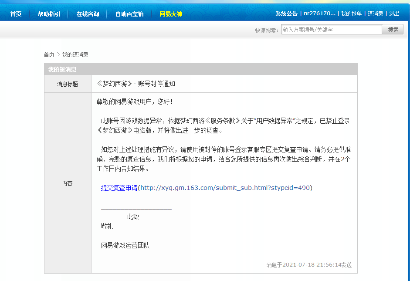Click the paragraph starting 此账号因游戏数据异常
This screenshot has width=410, height=281.
click(x=224, y=125)
